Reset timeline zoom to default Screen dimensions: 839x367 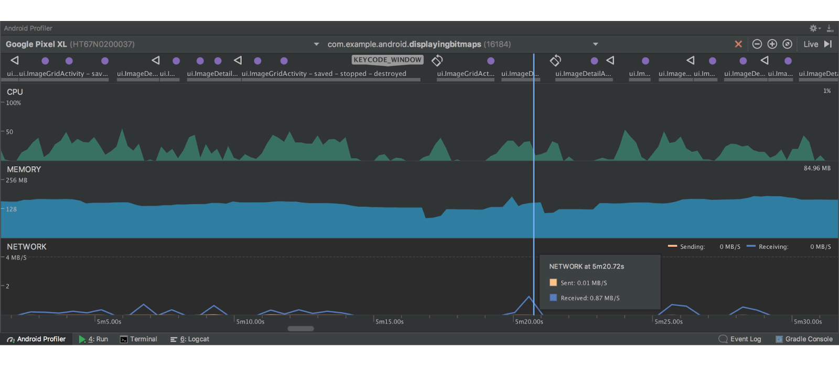coord(787,44)
